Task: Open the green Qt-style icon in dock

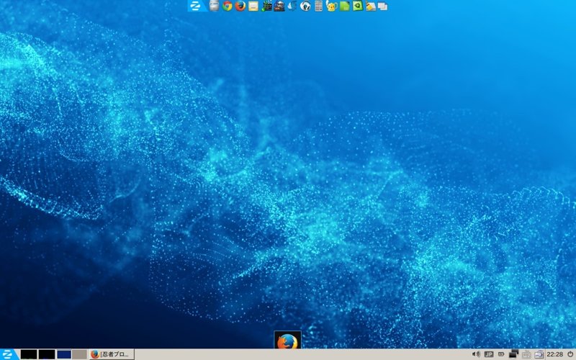Action: click(357, 6)
